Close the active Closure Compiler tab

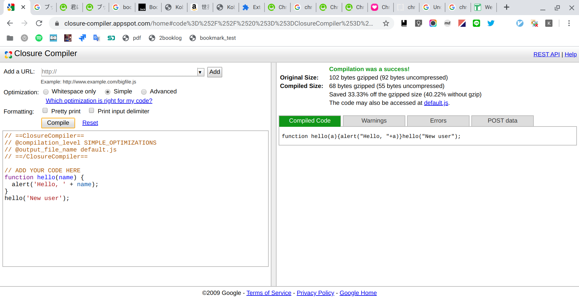click(x=23, y=7)
